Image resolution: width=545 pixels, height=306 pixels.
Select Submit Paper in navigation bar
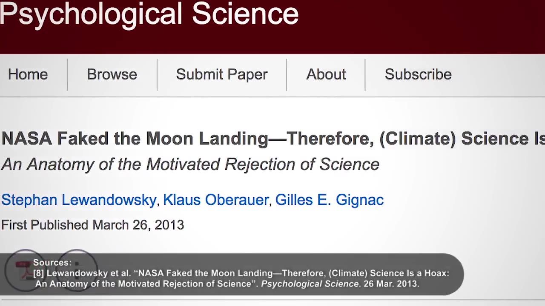point(222,74)
